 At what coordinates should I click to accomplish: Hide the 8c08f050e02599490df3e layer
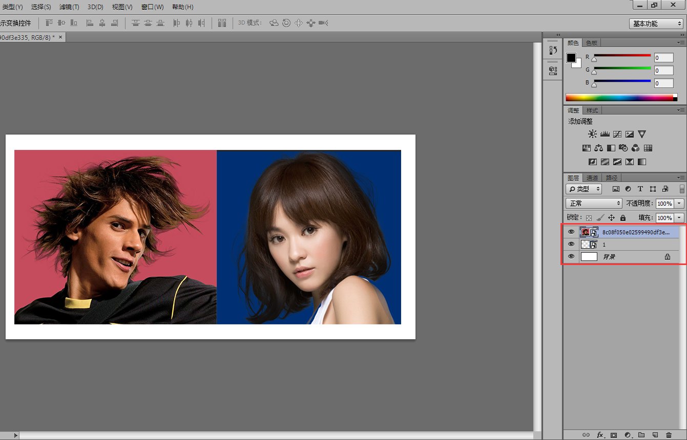[x=571, y=232]
